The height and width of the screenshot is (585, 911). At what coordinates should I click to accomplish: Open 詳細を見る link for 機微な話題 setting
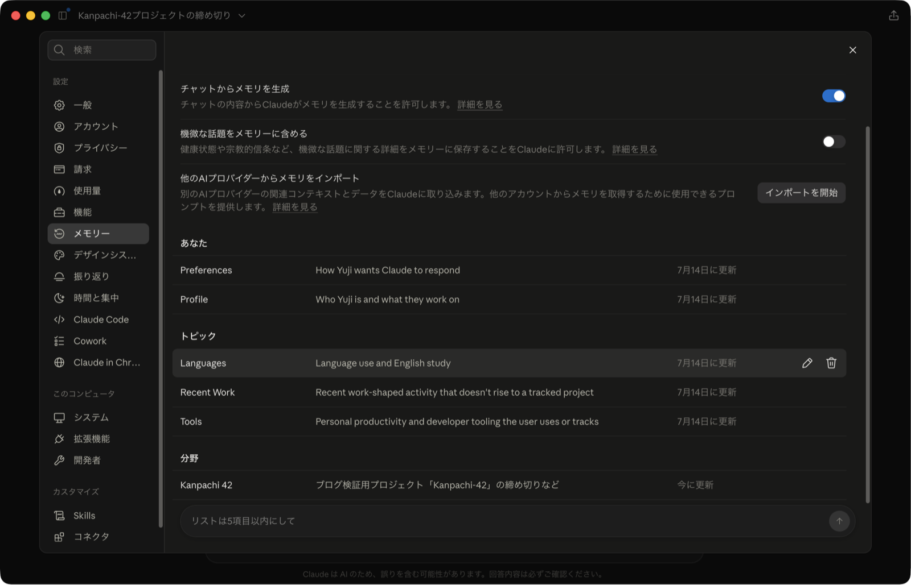click(634, 150)
